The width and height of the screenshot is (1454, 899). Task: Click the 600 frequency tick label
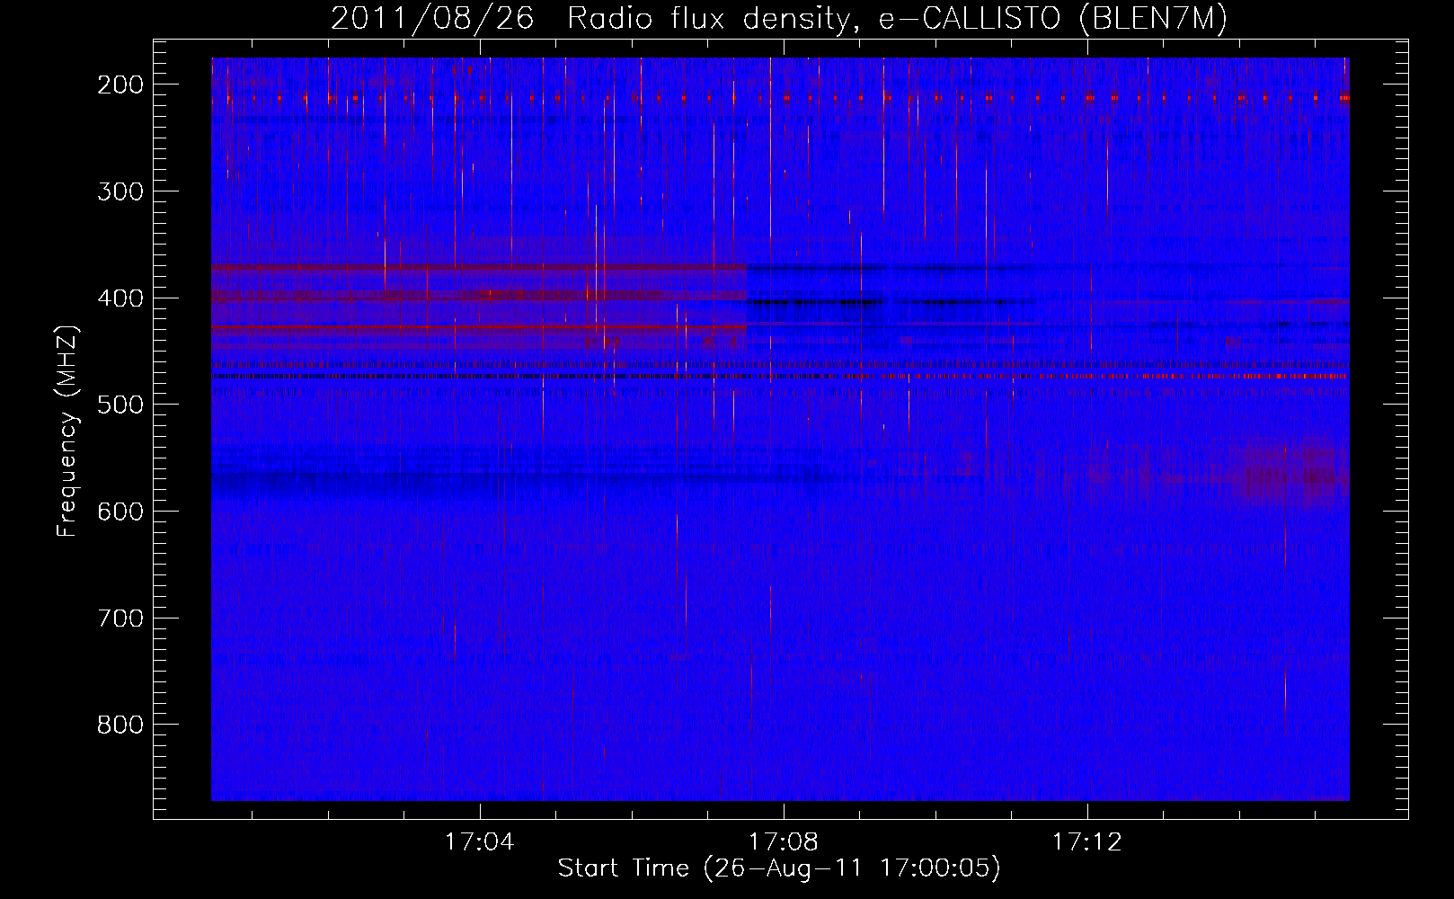pyautogui.click(x=120, y=512)
